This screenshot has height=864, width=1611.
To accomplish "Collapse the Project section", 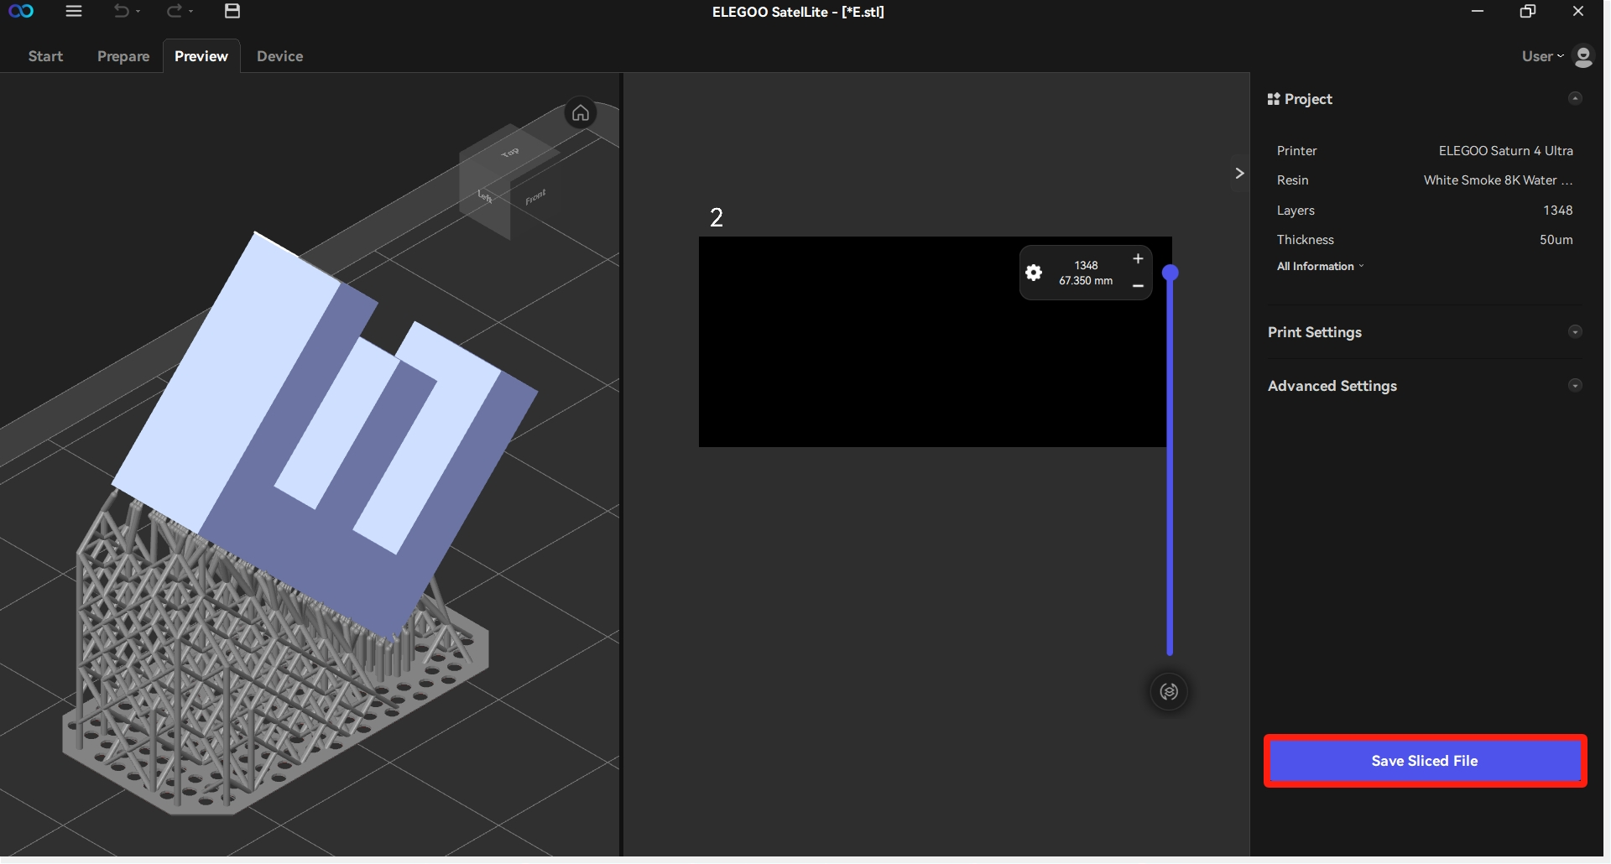I will pos(1575,99).
